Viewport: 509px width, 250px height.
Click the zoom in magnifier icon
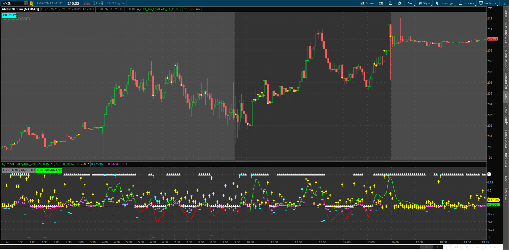451,247
